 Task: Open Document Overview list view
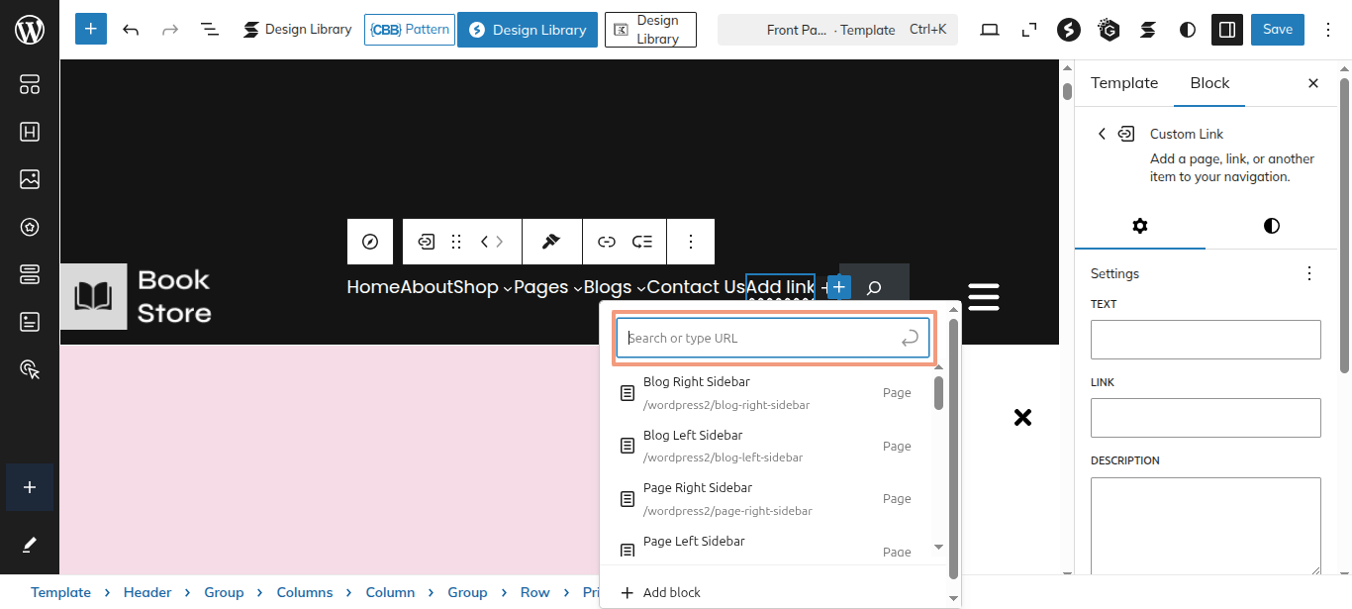(x=210, y=30)
